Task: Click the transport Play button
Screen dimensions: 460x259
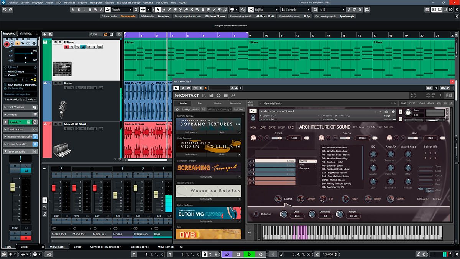Action: 249,254
